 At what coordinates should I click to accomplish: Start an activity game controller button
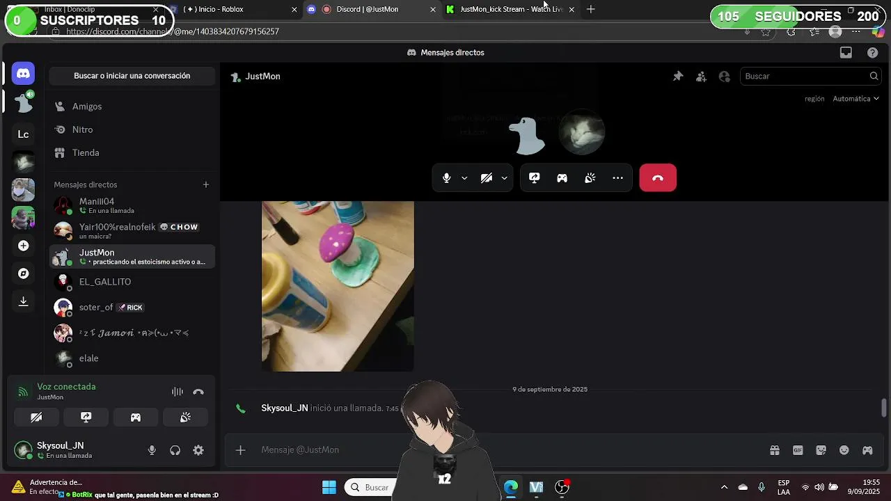[562, 178]
